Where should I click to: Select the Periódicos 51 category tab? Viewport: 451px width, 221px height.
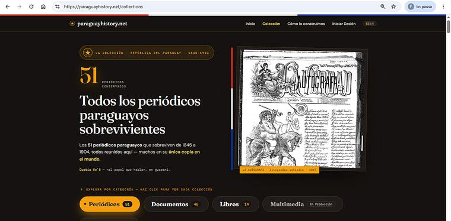[110, 204]
